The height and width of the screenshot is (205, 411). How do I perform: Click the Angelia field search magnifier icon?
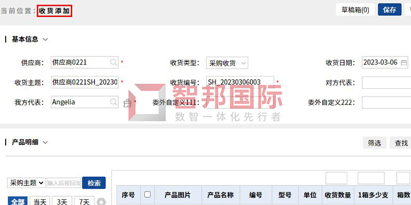pyautogui.click(x=114, y=102)
